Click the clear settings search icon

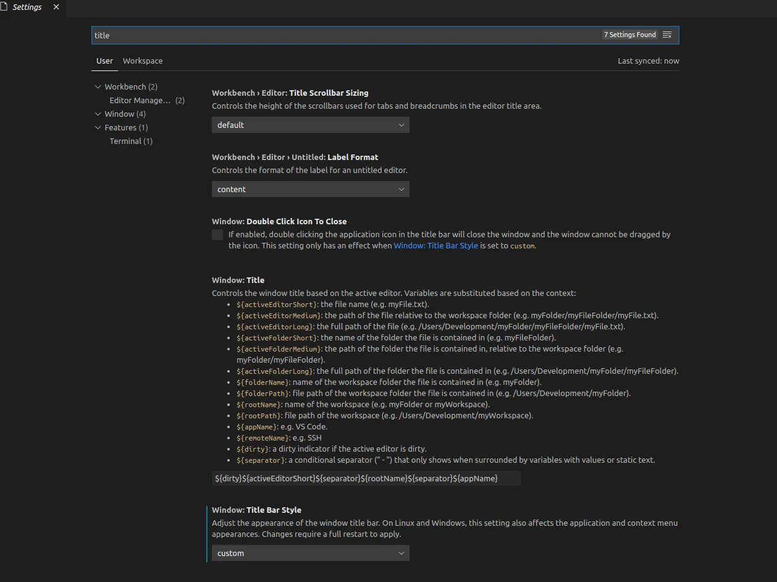(667, 35)
